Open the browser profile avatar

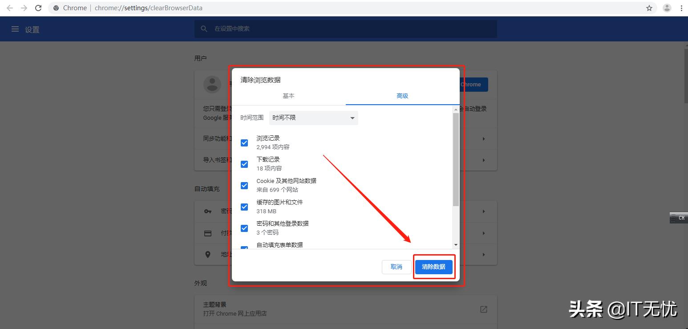click(x=667, y=8)
